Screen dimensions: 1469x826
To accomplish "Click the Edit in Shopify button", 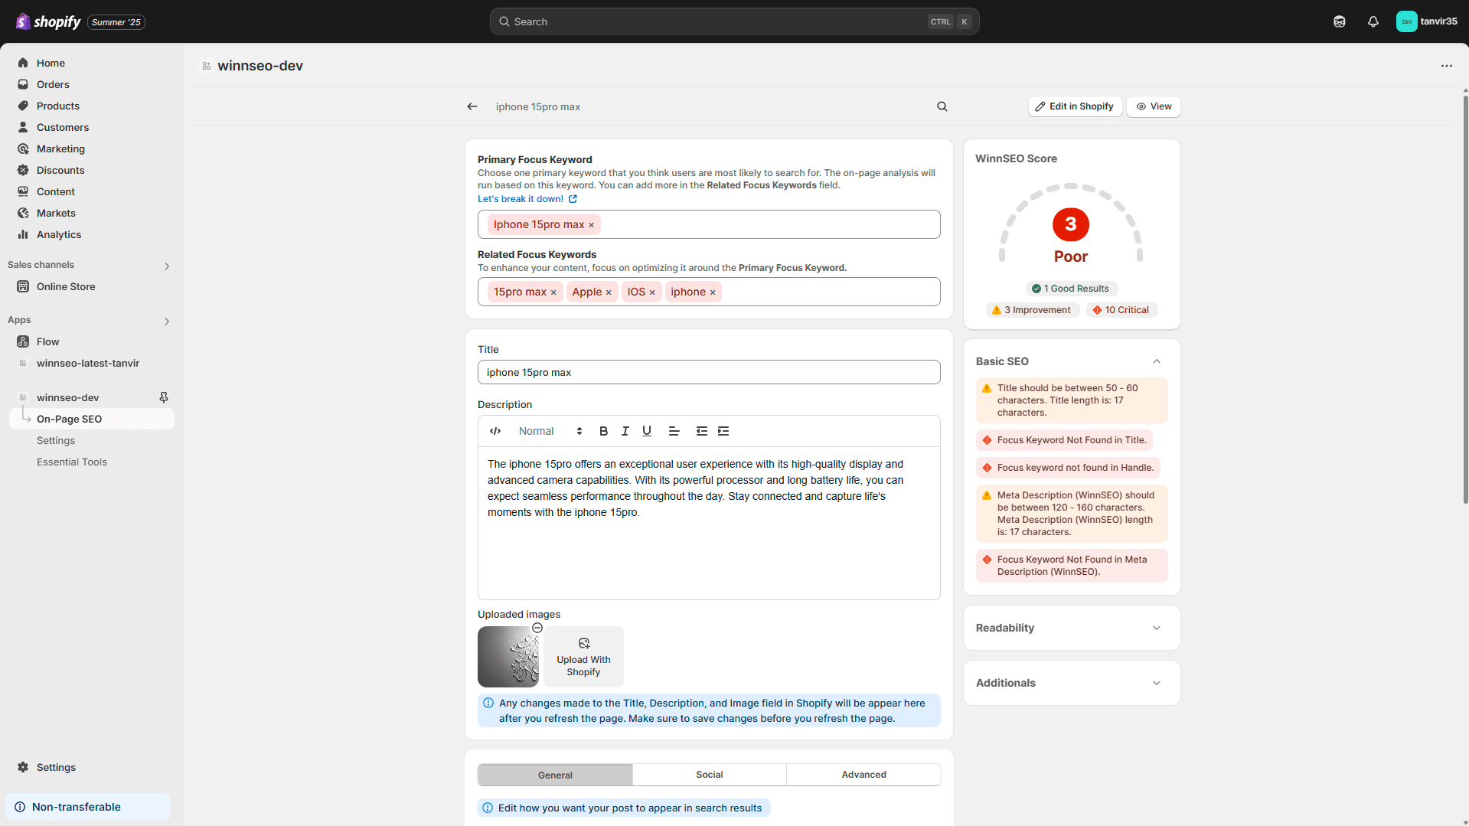I will tap(1075, 106).
